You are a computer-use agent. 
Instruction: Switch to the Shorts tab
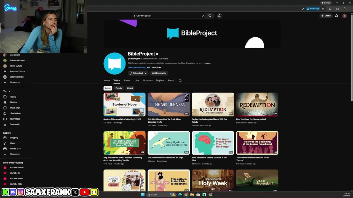tap(127, 81)
